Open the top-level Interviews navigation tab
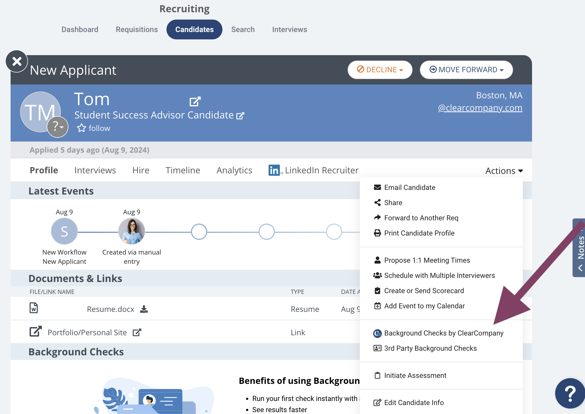Screen dimensions: 585x414 pyautogui.click(x=290, y=29)
